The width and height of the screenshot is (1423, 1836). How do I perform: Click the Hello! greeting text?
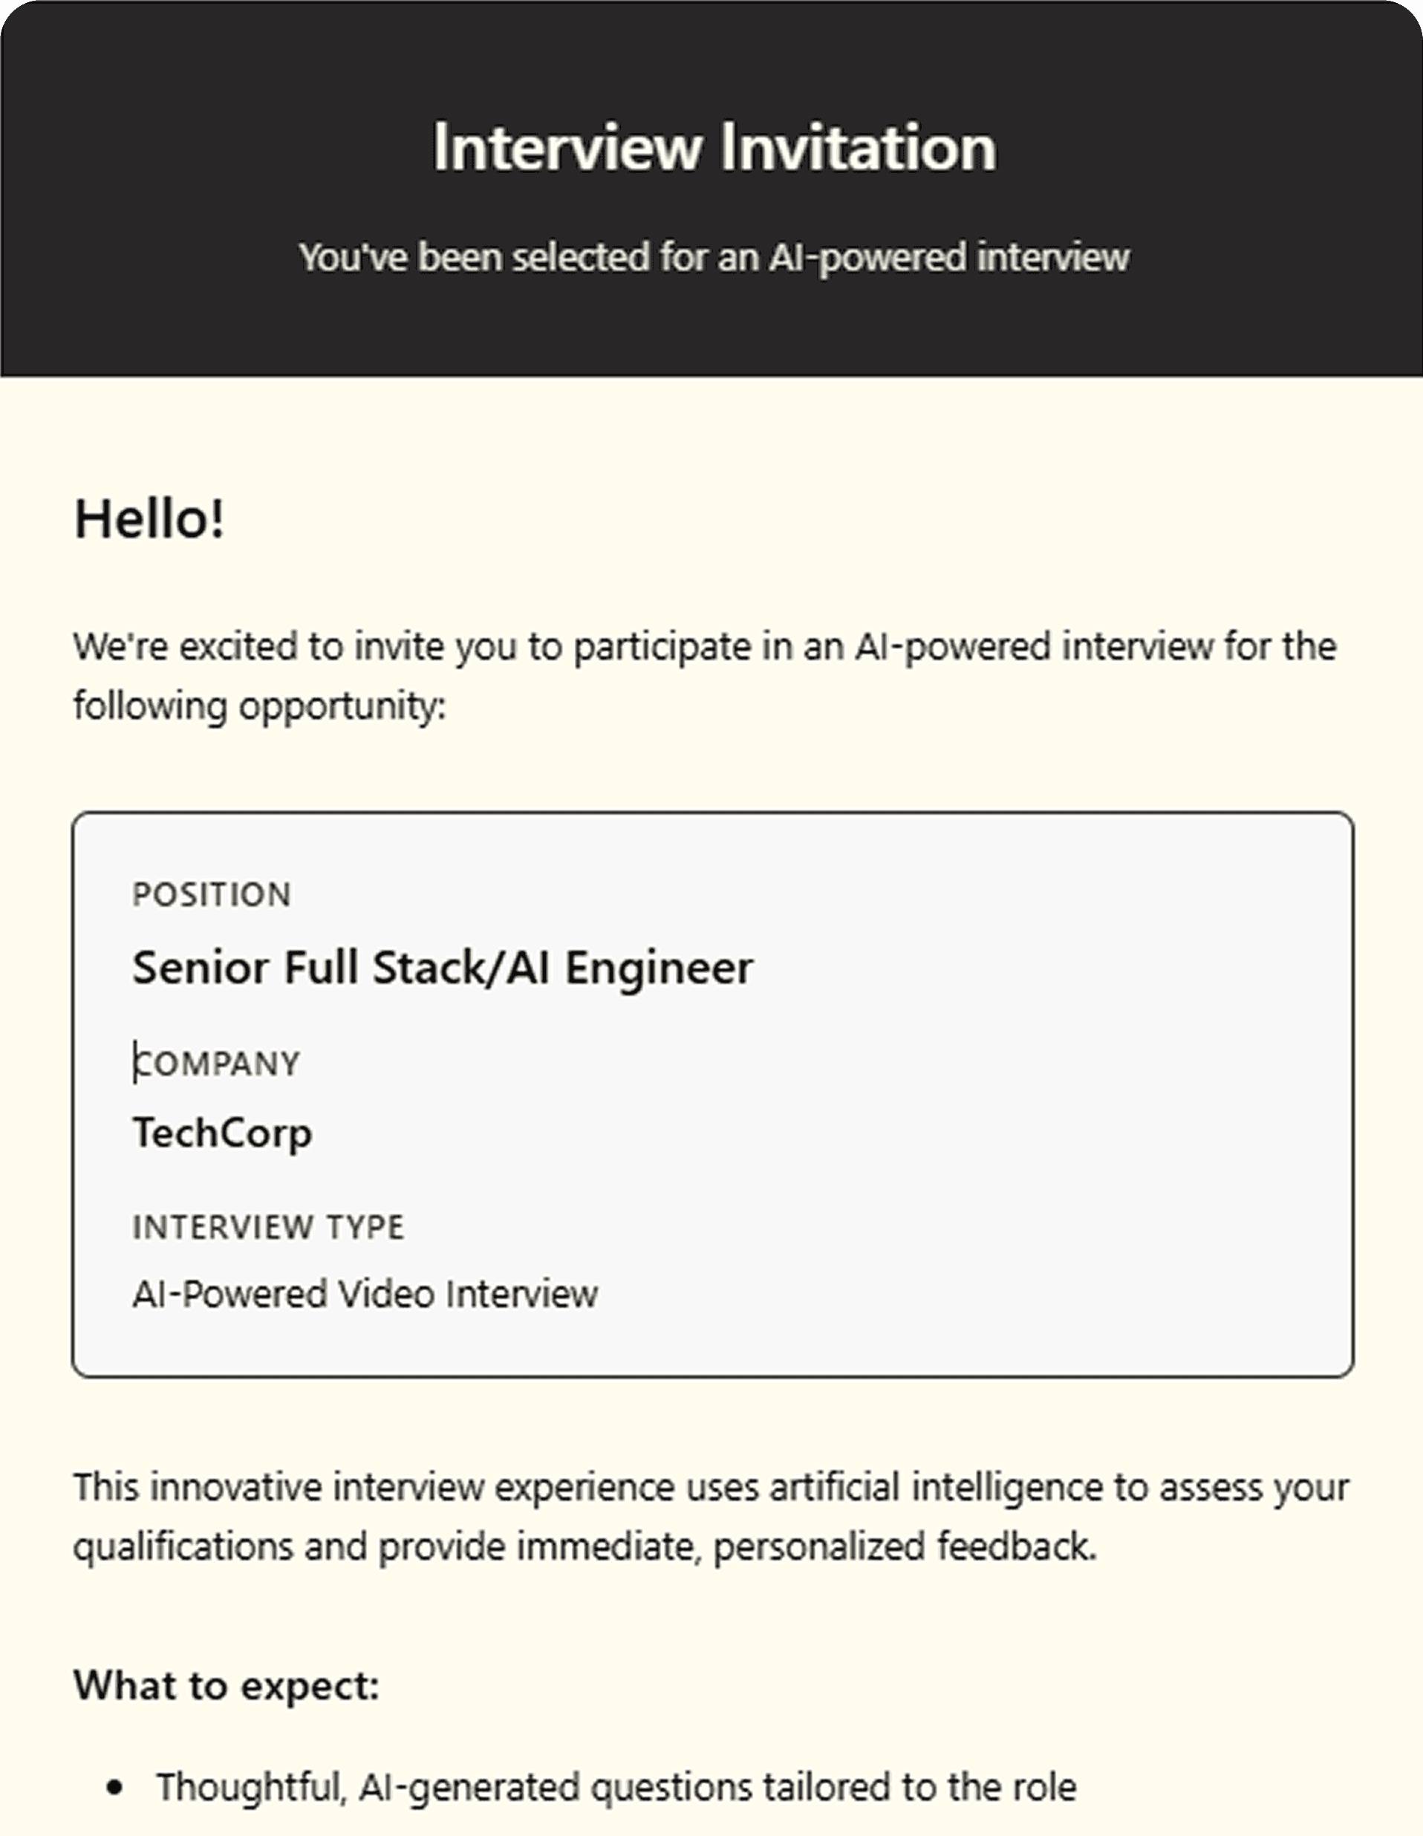149,518
